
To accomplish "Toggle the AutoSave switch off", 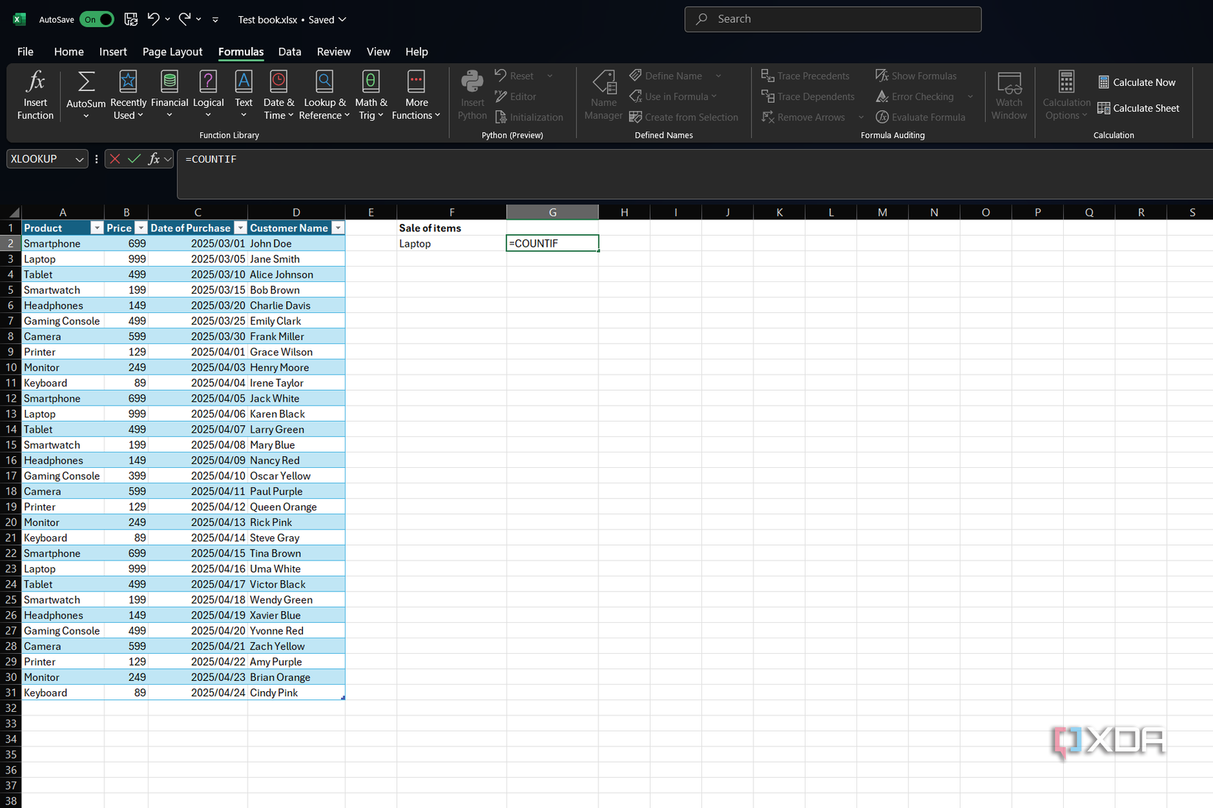I will (x=98, y=19).
